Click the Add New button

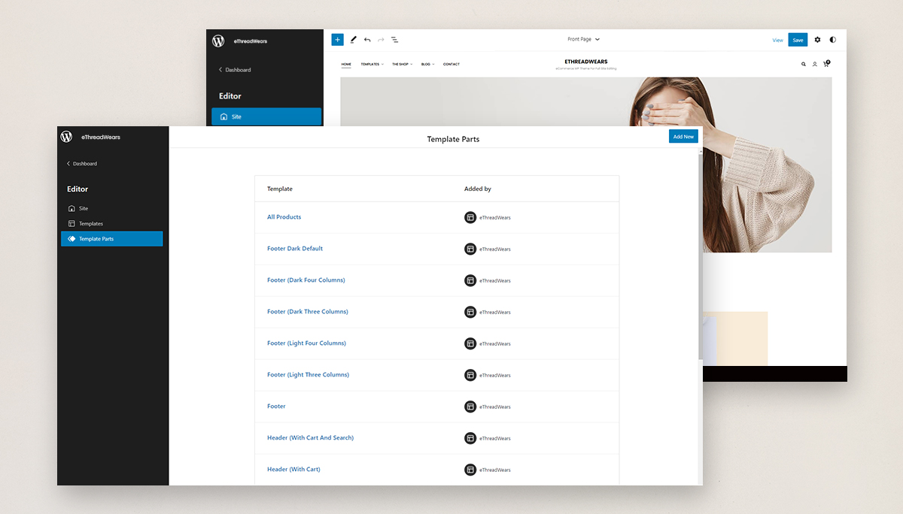pos(683,136)
